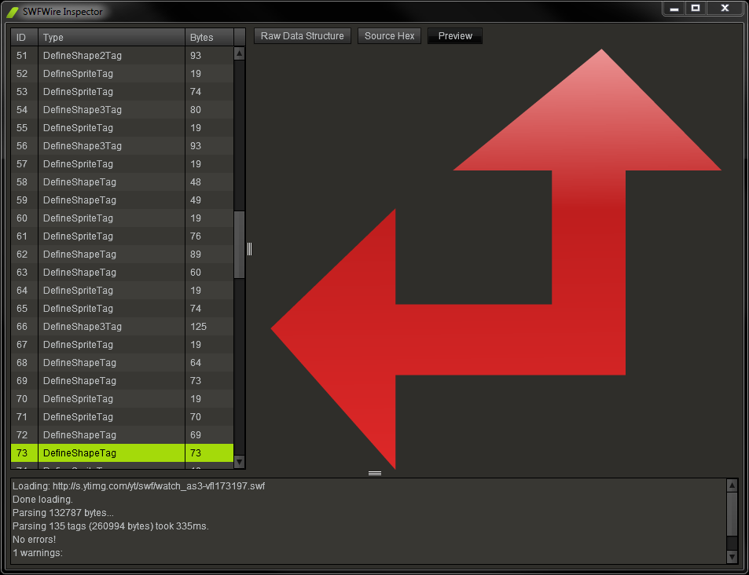Screen dimensions: 749x575
Task: Sort tags by the Bytes column header
Action: [x=209, y=37]
